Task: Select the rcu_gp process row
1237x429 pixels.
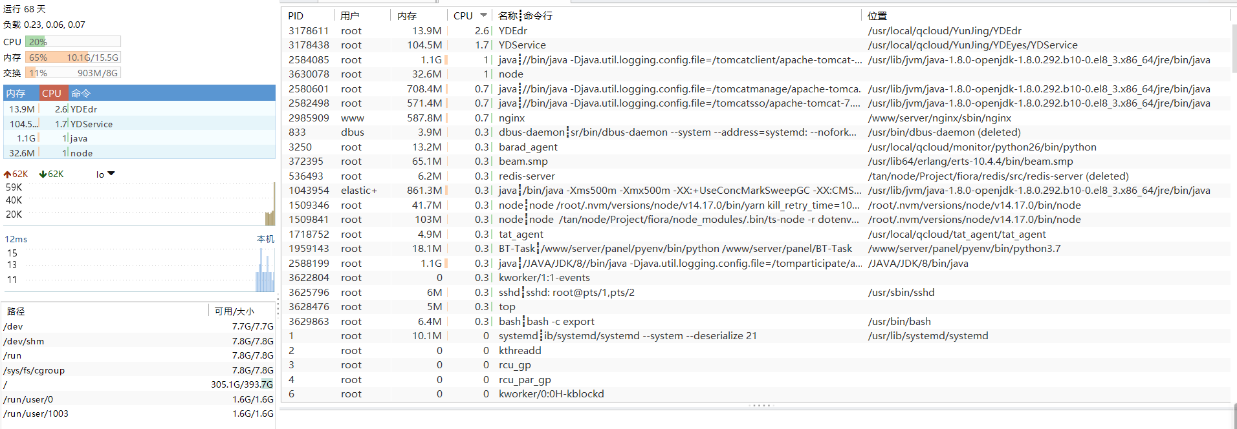Action: [756, 364]
